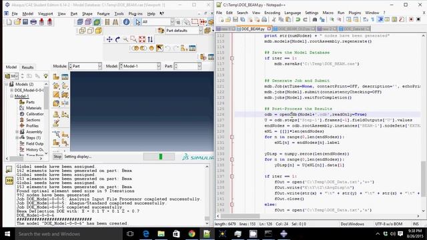Collapse fold marker at line 134

pyautogui.click(x=232, y=159)
